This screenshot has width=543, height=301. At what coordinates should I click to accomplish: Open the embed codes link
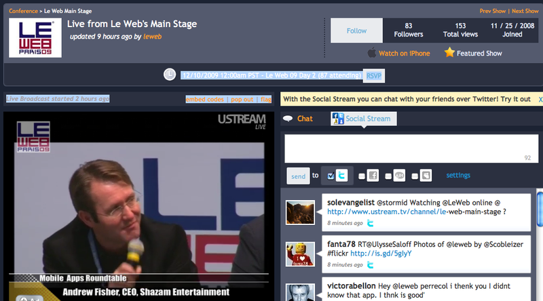pyautogui.click(x=204, y=100)
